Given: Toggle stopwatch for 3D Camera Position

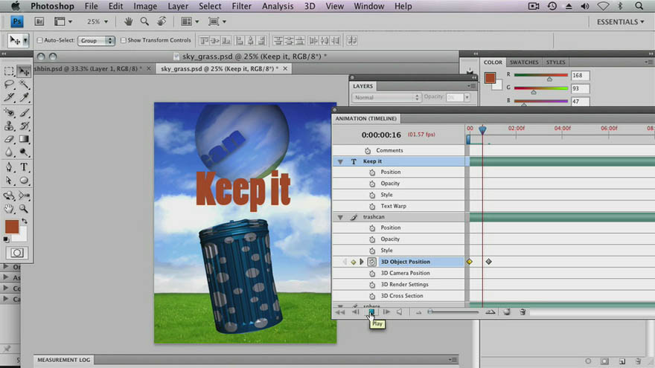Looking at the screenshot, I should [372, 274].
